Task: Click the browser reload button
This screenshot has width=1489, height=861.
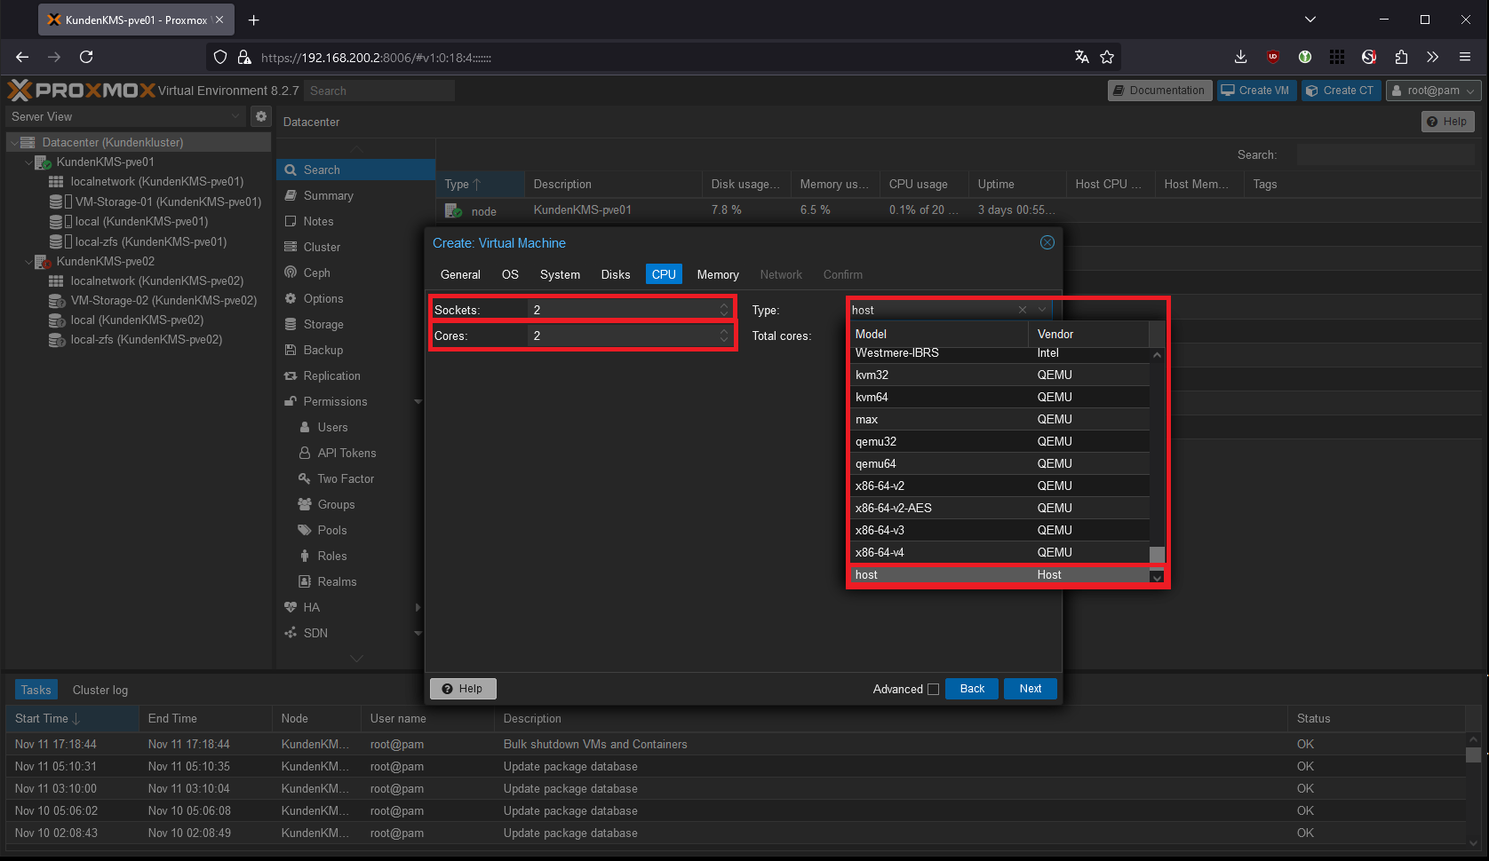Action: coord(86,57)
